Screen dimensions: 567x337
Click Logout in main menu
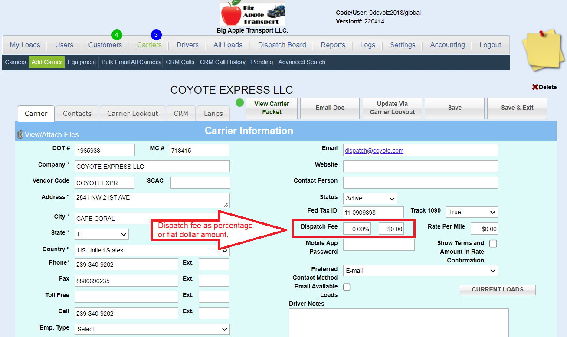coord(490,45)
